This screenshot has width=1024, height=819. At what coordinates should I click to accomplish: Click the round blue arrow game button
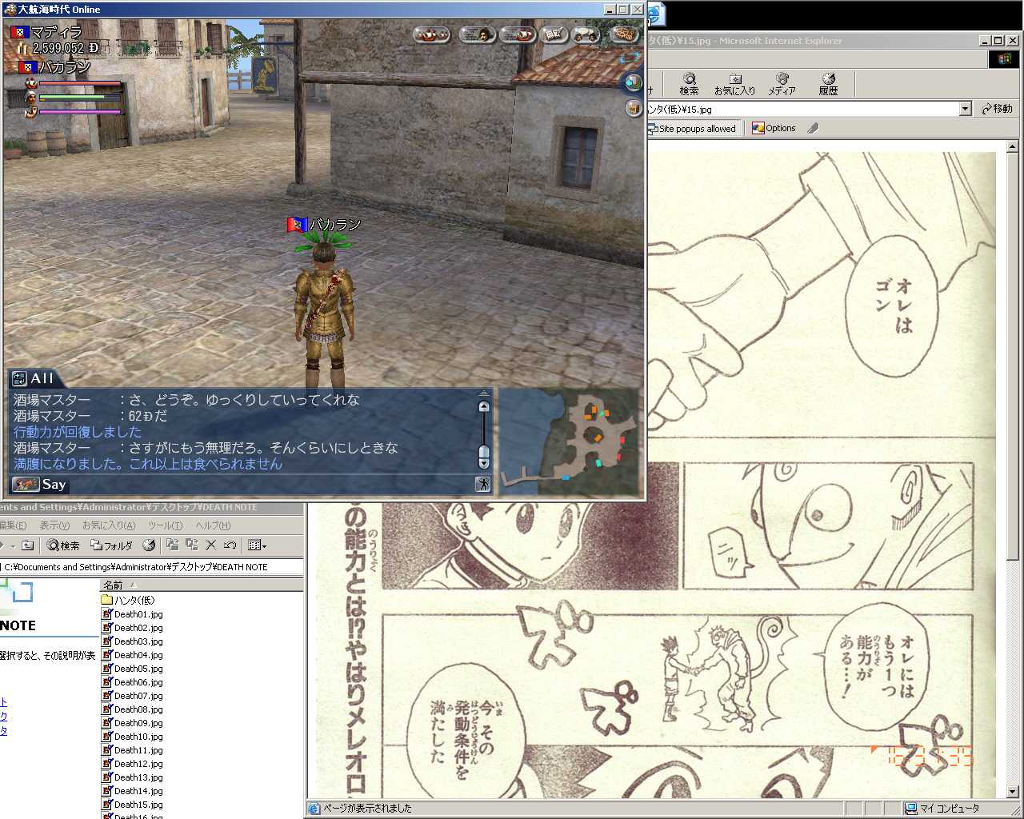[633, 82]
